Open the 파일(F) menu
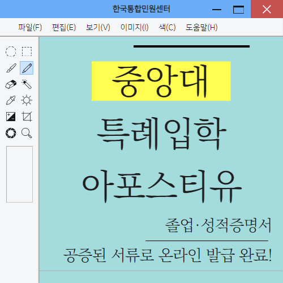Image resolution: width=283 pixels, height=283 pixels. tap(30, 27)
